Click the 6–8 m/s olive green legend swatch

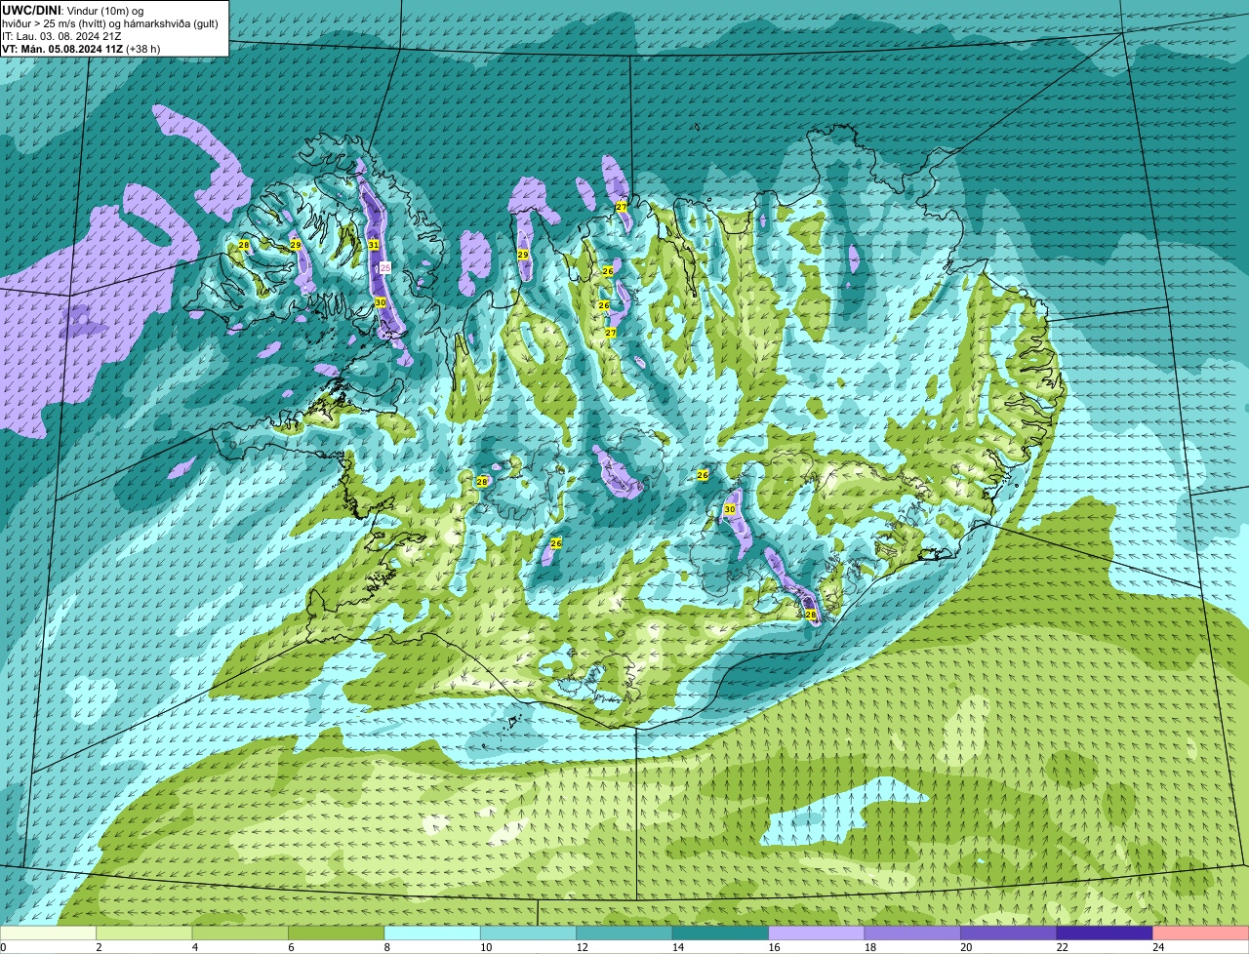point(338,934)
